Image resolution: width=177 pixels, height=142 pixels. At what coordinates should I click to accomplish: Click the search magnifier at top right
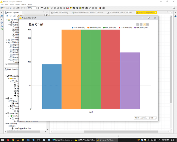point(174,8)
